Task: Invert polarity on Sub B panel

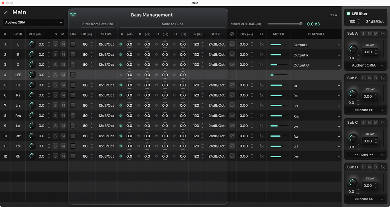Action: (376, 78)
